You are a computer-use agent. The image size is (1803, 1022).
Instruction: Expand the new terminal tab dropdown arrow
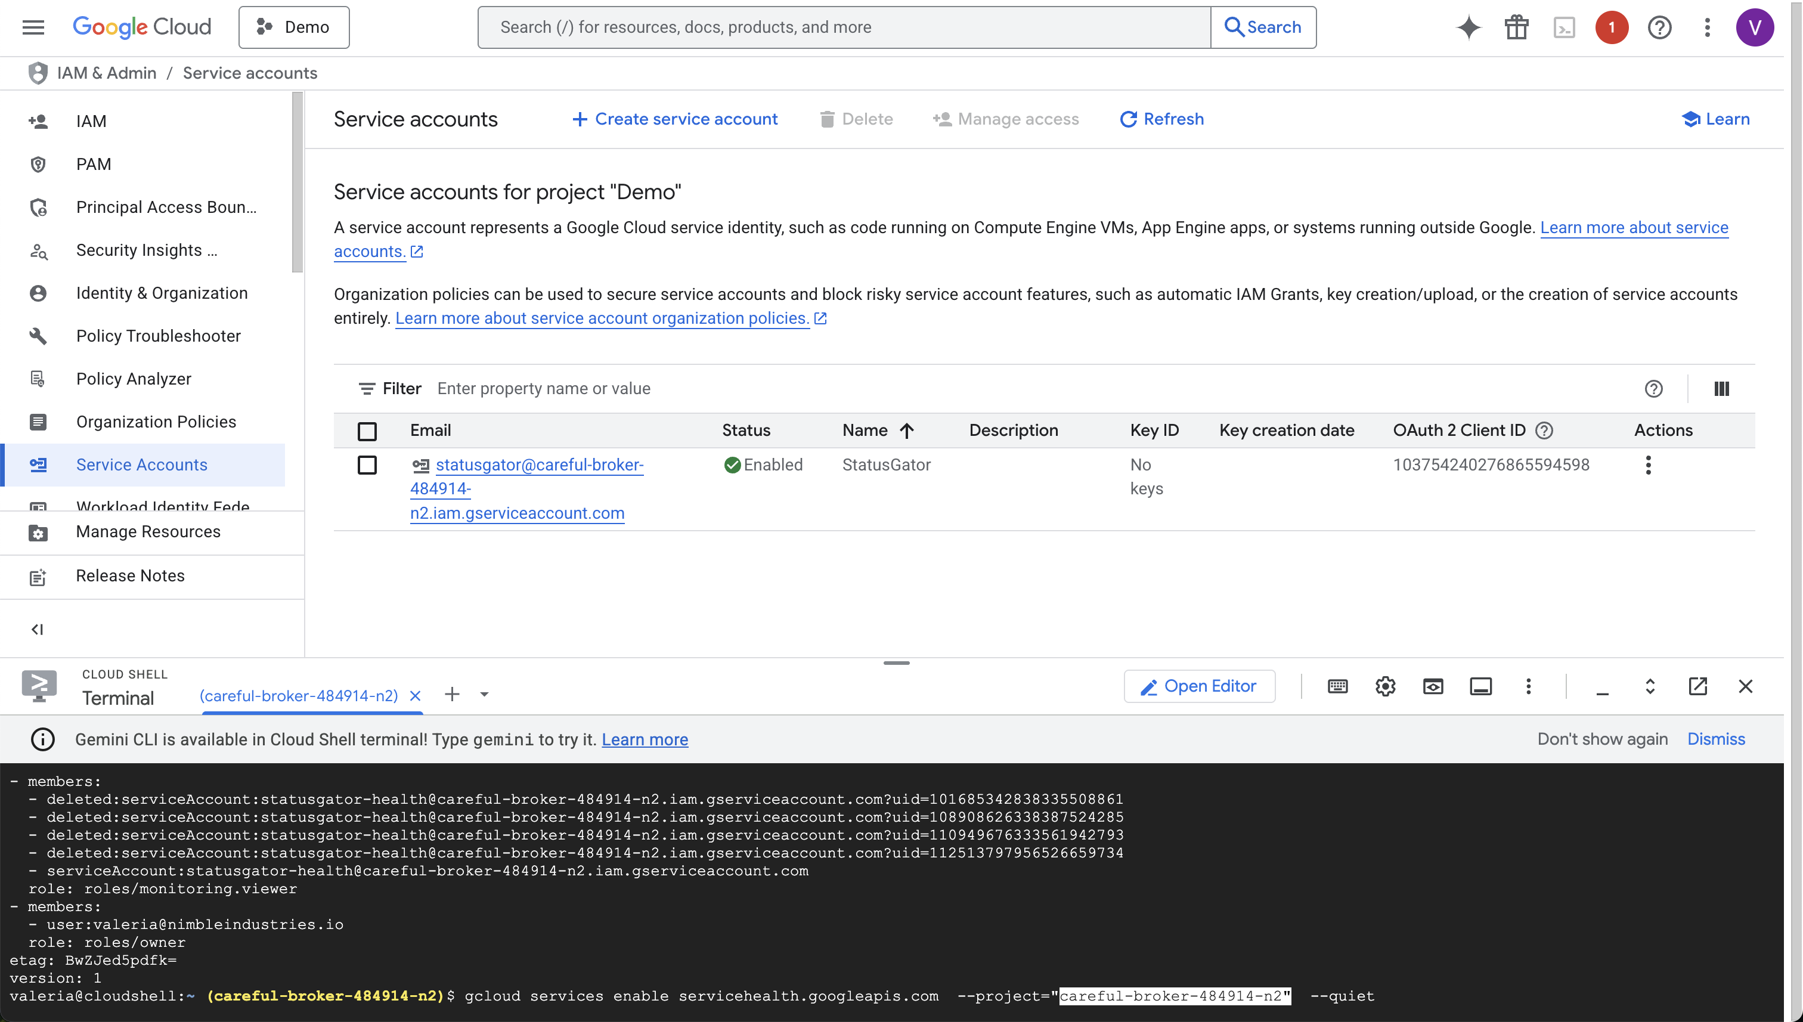484,695
